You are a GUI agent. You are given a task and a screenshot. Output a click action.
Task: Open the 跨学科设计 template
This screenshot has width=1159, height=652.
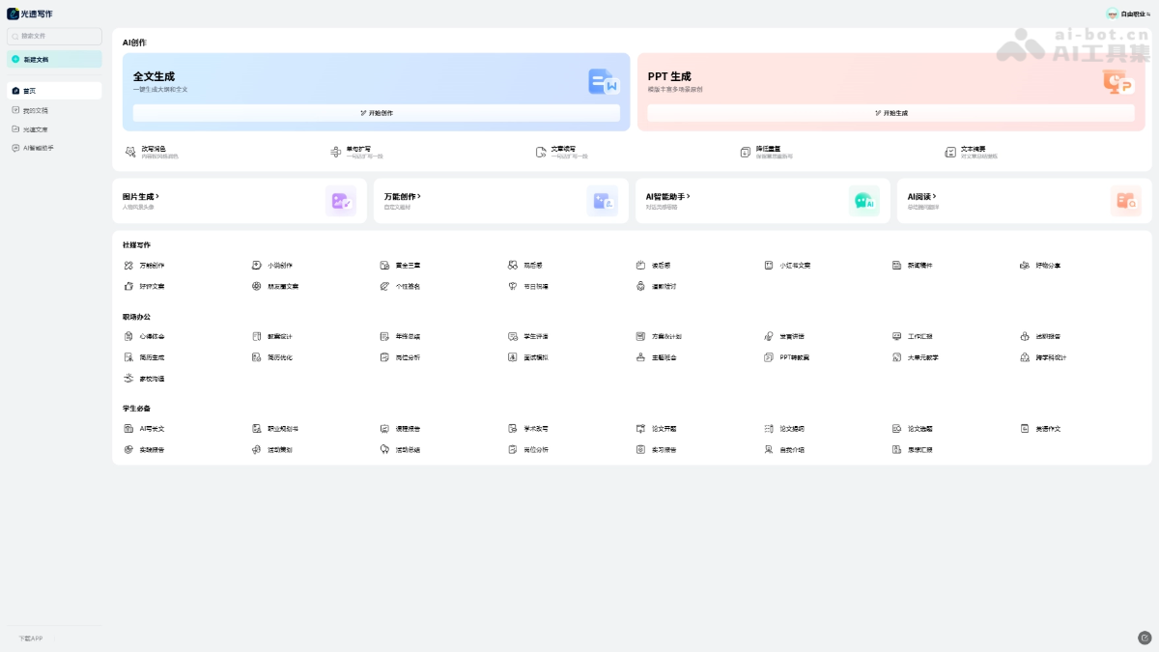point(1044,357)
